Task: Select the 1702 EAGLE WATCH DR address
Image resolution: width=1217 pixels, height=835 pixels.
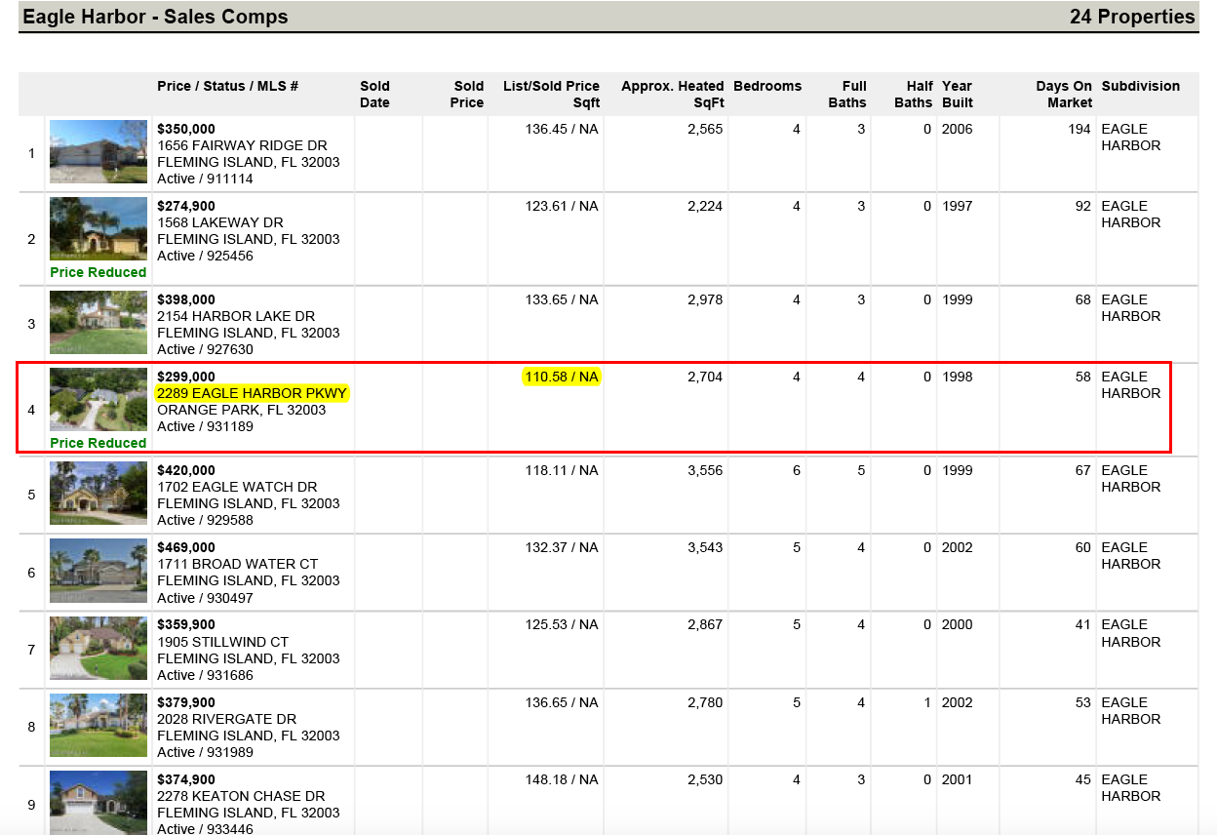Action: click(x=237, y=487)
